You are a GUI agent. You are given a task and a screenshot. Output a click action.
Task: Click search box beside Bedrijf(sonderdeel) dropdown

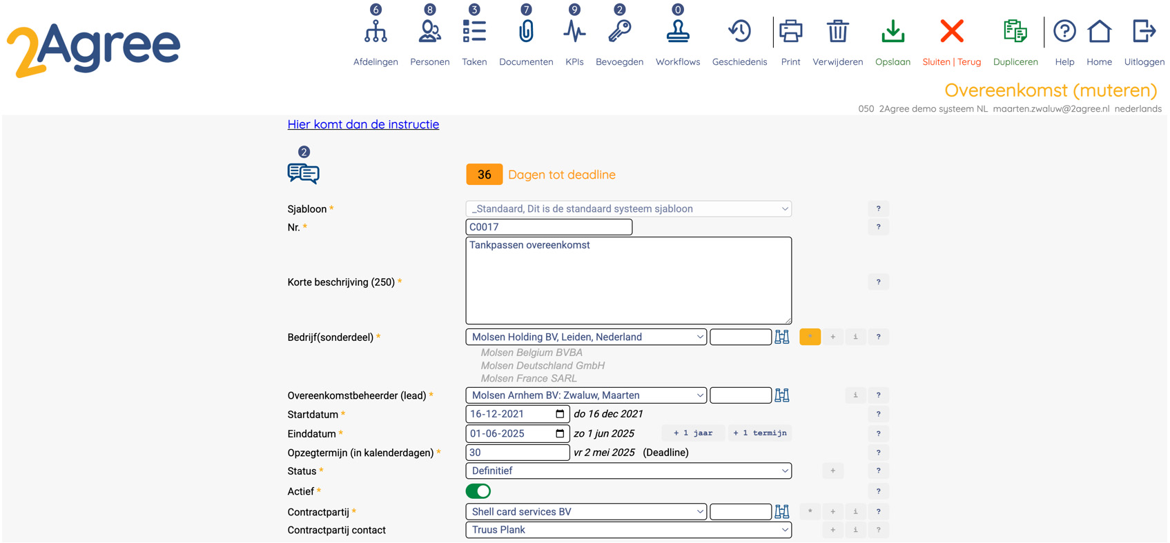[741, 337]
